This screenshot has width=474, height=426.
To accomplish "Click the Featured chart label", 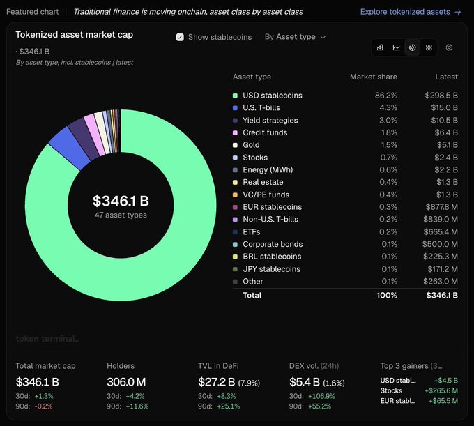I will (32, 12).
